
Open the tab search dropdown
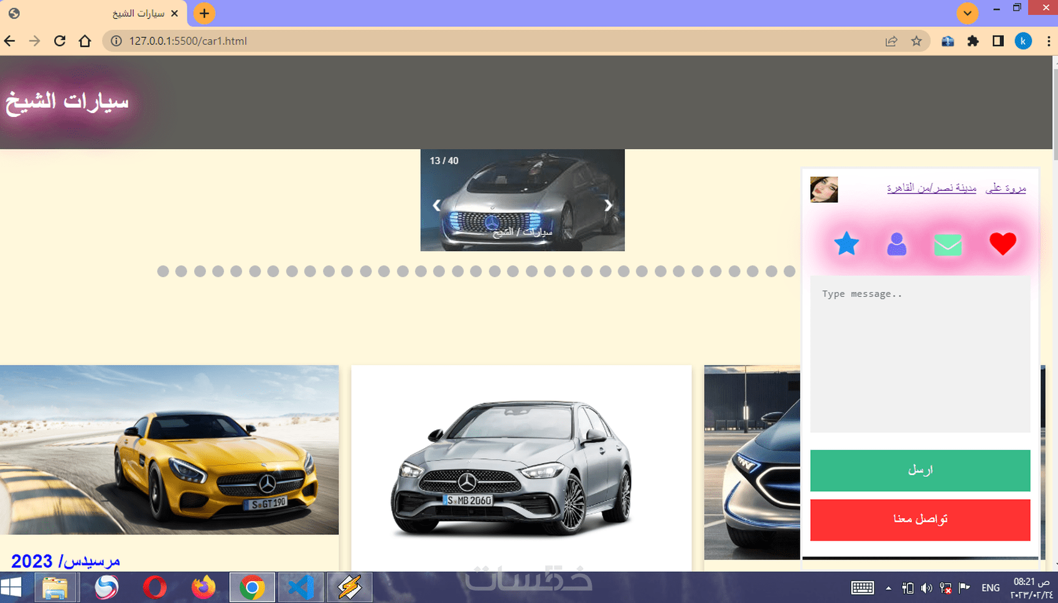pos(967,13)
